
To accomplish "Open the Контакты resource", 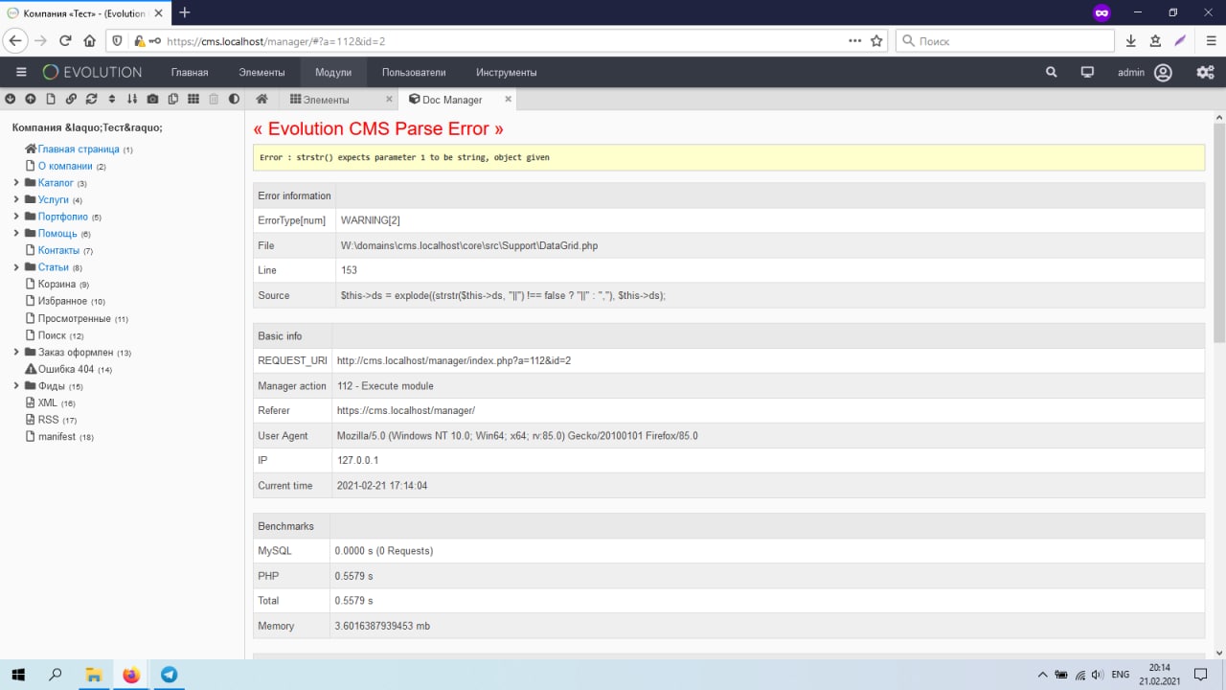I will pyautogui.click(x=58, y=250).
